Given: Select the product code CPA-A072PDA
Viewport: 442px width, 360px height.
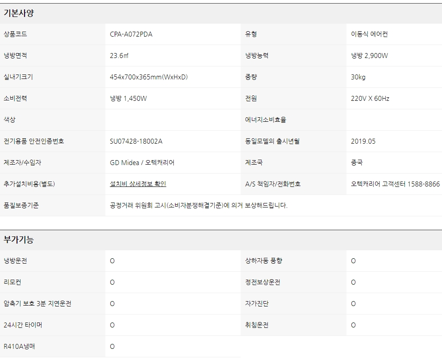Looking at the screenshot, I should click(131, 34).
